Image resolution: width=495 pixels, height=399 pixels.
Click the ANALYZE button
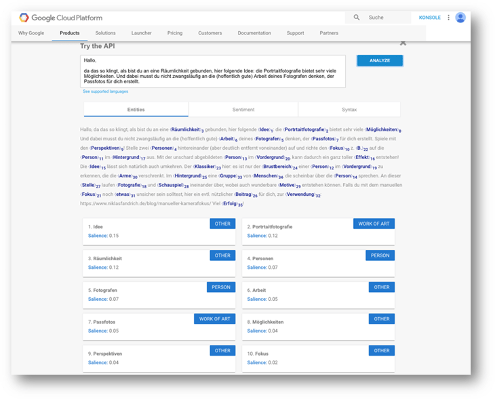[380, 60]
